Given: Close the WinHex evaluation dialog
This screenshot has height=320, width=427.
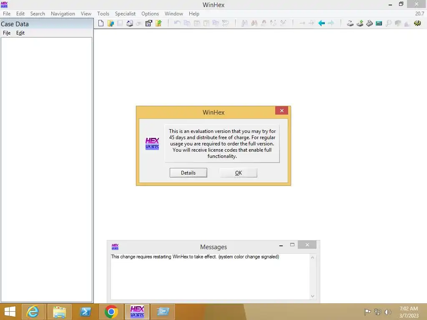Looking at the screenshot, I should point(282,110).
